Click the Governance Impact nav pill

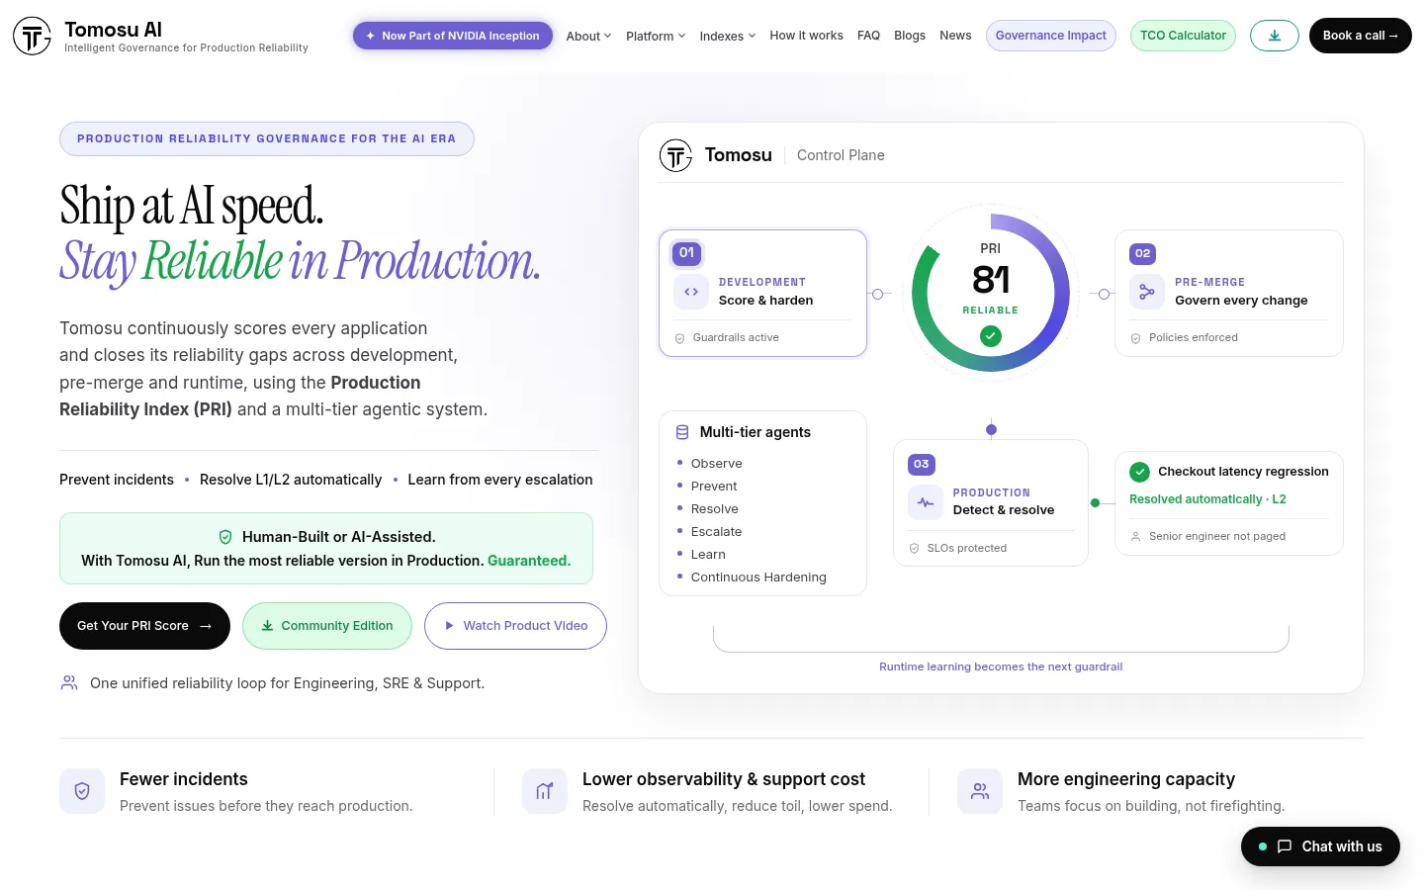pos(1051,36)
